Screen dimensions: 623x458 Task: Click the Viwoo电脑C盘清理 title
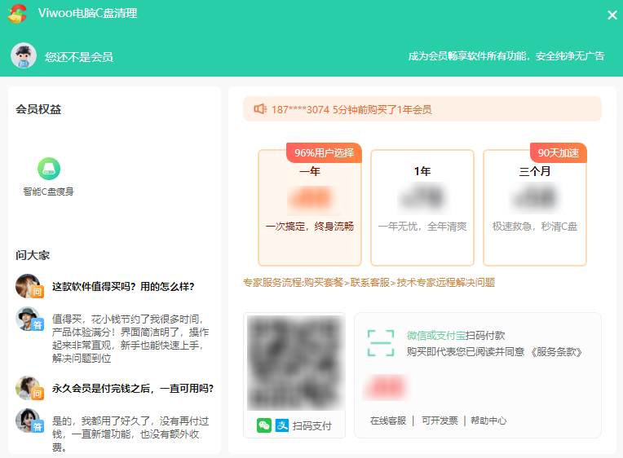point(87,13)
